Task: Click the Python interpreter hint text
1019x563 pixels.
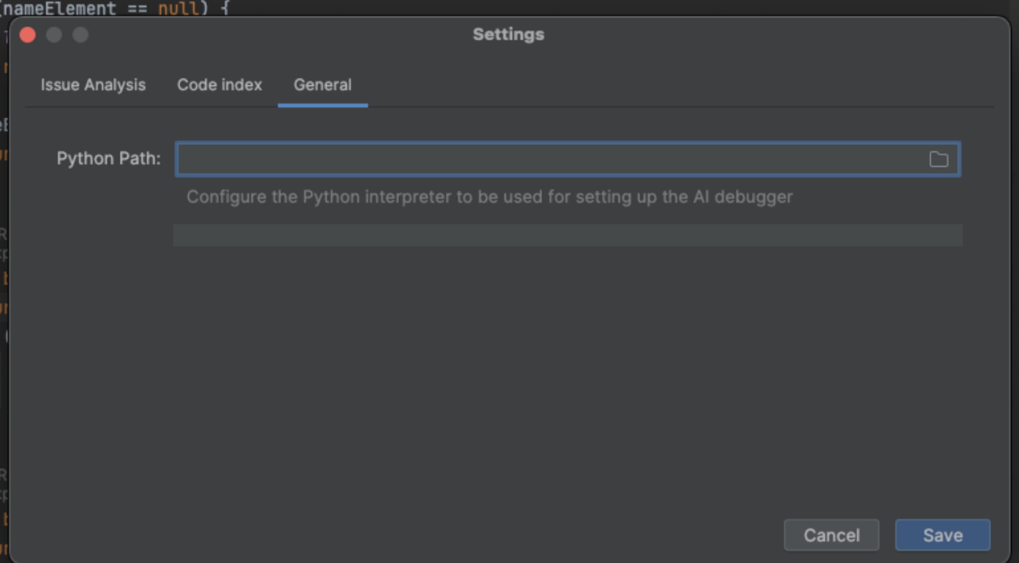Action: tap(489, 197)
